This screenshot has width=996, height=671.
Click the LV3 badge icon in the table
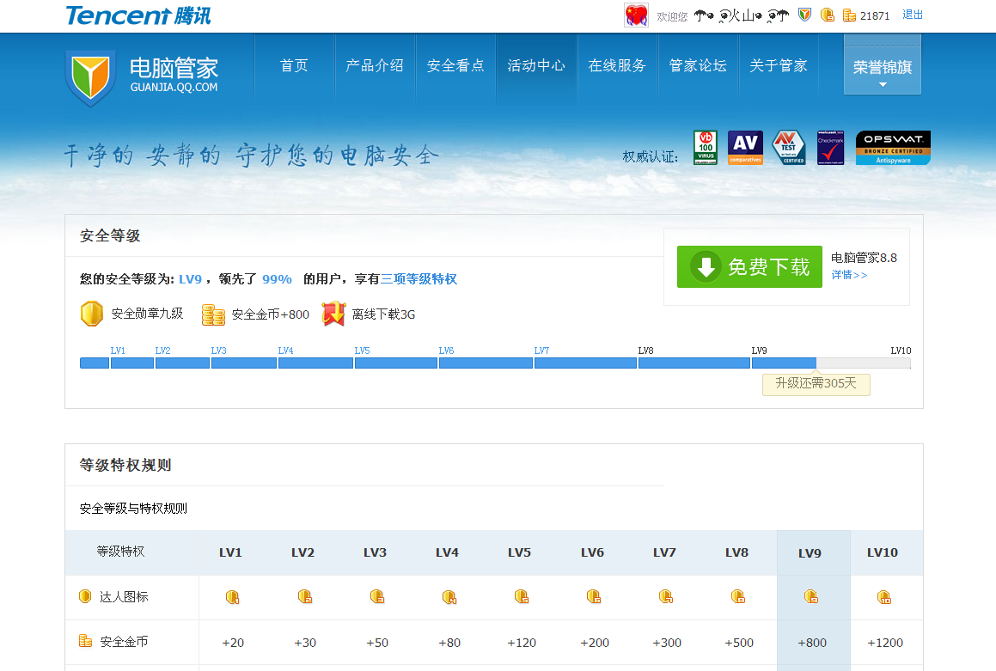point(377,597)
